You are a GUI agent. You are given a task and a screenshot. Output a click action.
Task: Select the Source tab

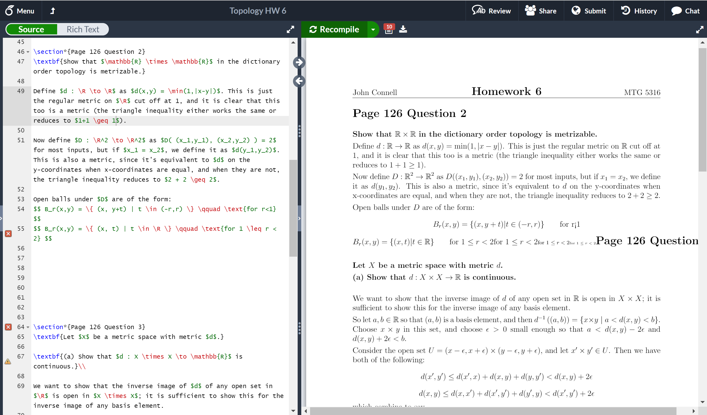[x=31, y=29]
